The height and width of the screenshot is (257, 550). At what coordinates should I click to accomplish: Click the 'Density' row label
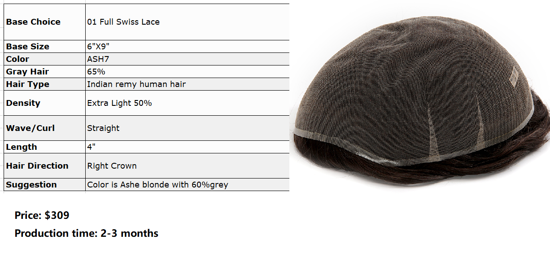click(x=23, y=103)
